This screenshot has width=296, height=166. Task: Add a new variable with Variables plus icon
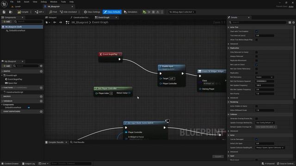(x=41, y=101)
